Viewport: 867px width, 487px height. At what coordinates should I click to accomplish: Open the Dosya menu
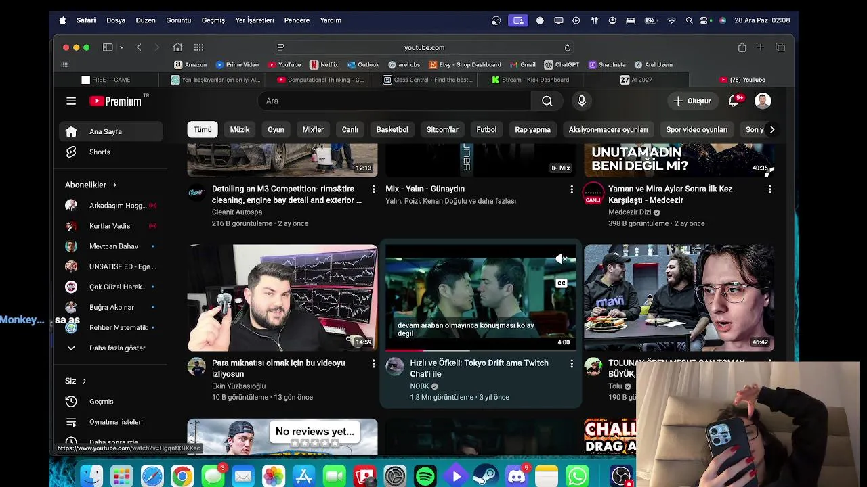click(116, 20)
